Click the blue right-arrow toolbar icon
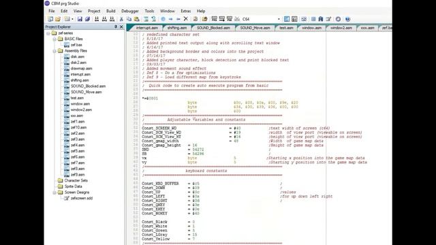This screenshot has width=436, height=245. (x=170, y=19)
